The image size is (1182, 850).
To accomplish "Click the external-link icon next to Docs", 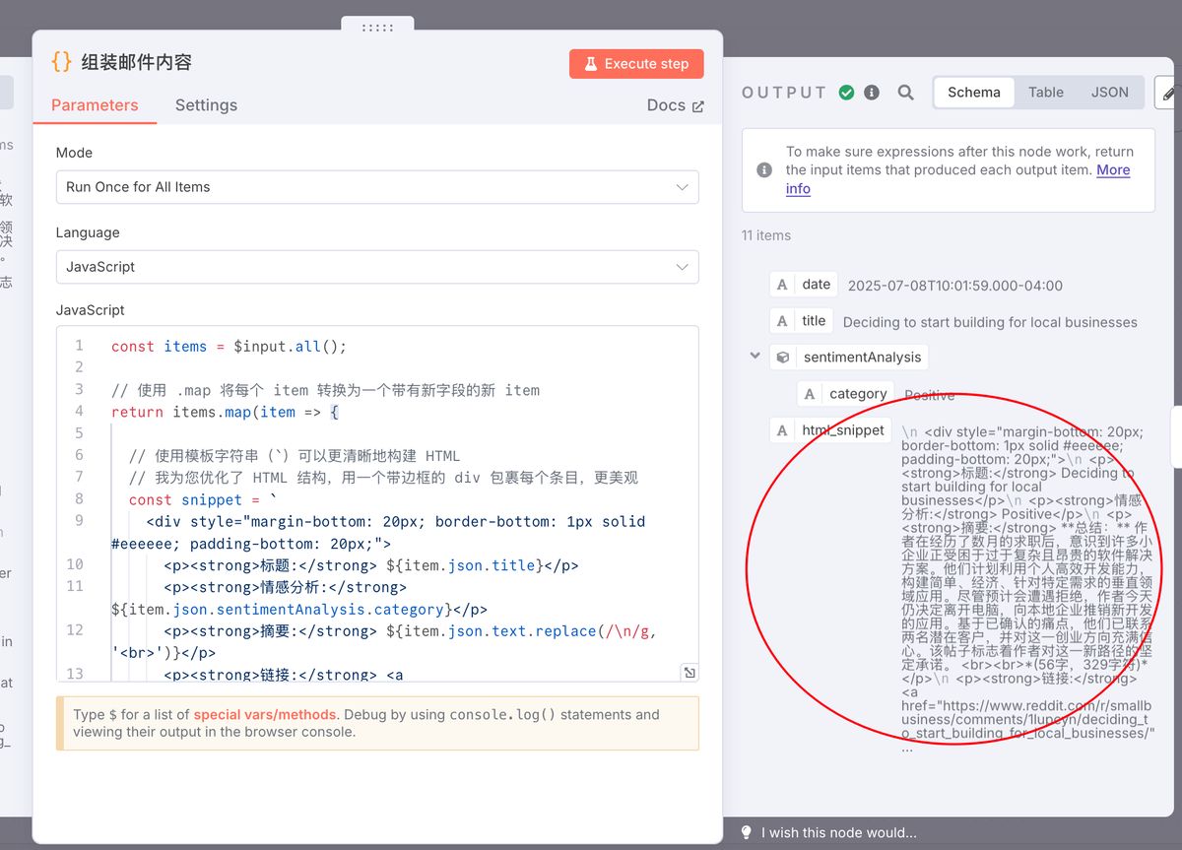I will 698,105.
